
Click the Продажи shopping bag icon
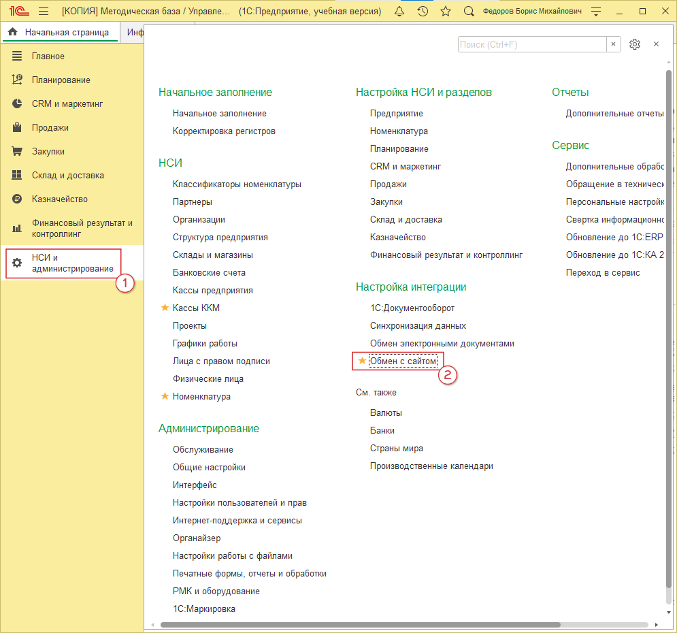18,128
